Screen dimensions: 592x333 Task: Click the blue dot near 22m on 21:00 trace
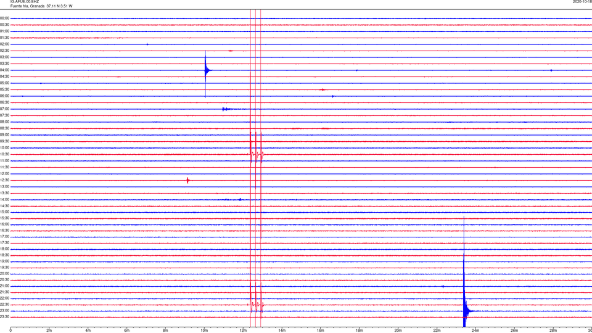pos(443,287)
